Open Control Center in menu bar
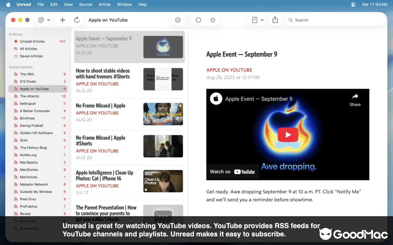Screen dimensions: 393x245 coord(353,4)
